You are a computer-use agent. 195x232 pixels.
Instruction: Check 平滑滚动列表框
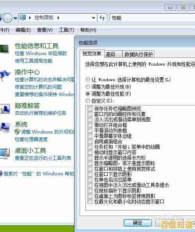90,130
